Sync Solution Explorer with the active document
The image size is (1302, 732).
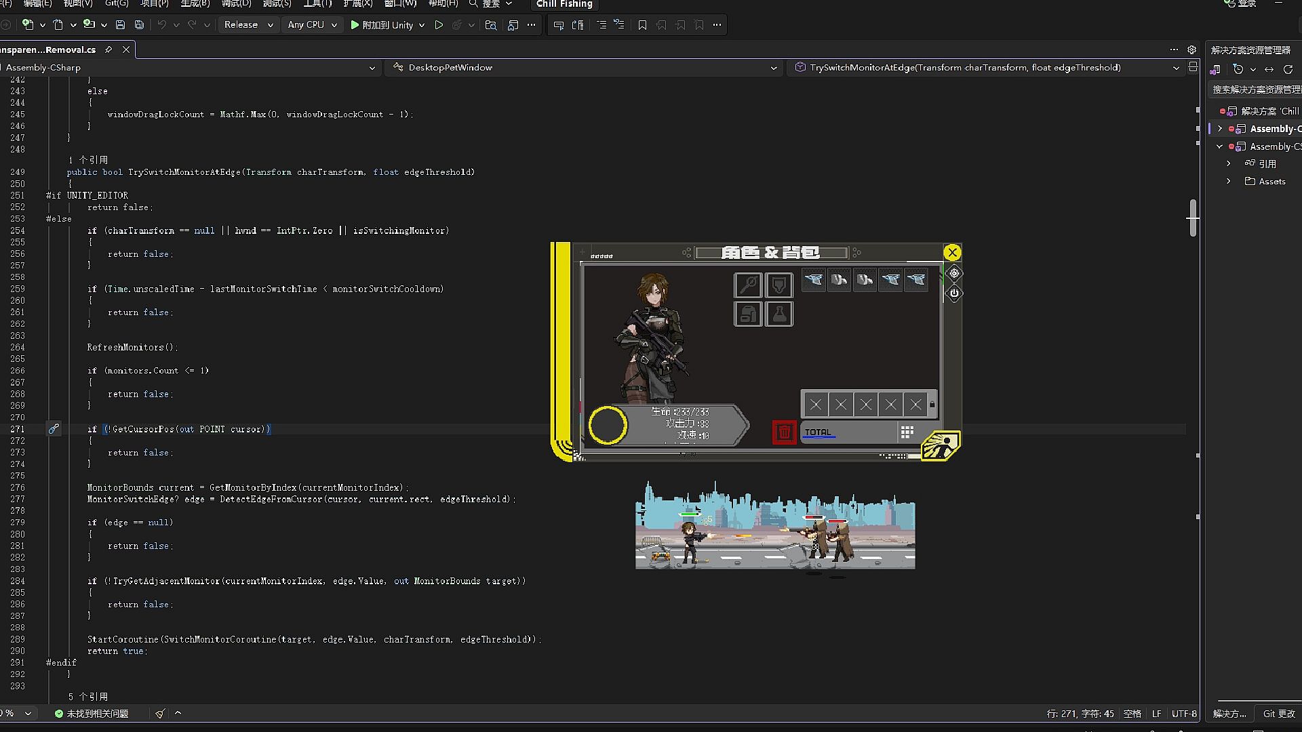pyautogui.click(x=1269, y=69)
